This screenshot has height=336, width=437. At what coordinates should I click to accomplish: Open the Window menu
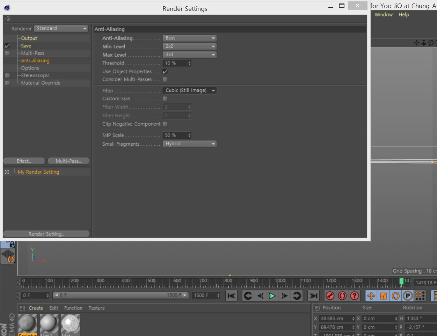click(384, 15)
